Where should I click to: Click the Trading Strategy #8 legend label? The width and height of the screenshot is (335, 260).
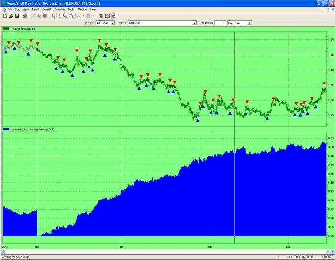[x=19, y=29]
